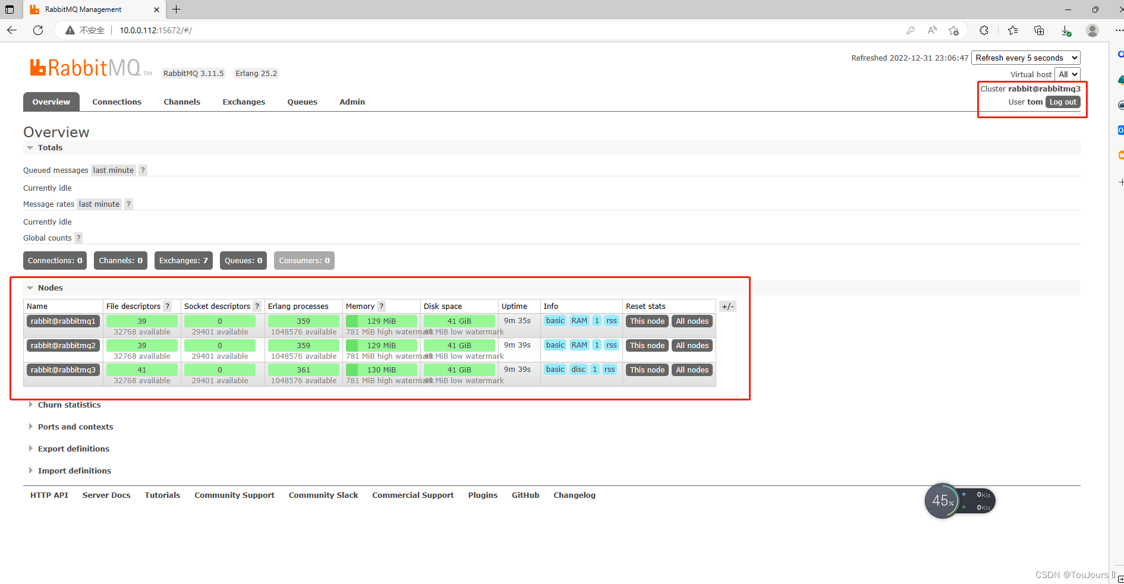Open the browser settings ellipsis menu
The width and height of the screenshot is (1124, 584).
[x=1119, y=30]
